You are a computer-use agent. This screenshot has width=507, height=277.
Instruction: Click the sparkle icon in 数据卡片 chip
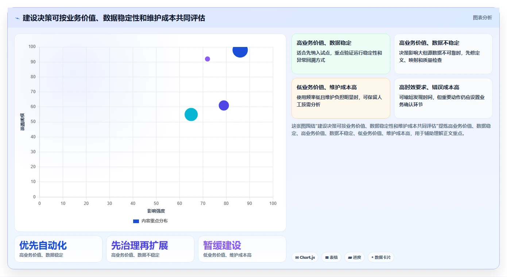(x=372, y=257)
